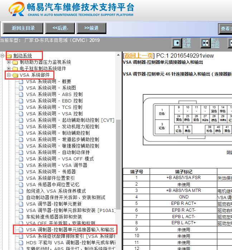Select table cell +B ABS/VSA FSR
This screenshot has height=250, width=232.
pyautogui.click(x=183, y=178)
